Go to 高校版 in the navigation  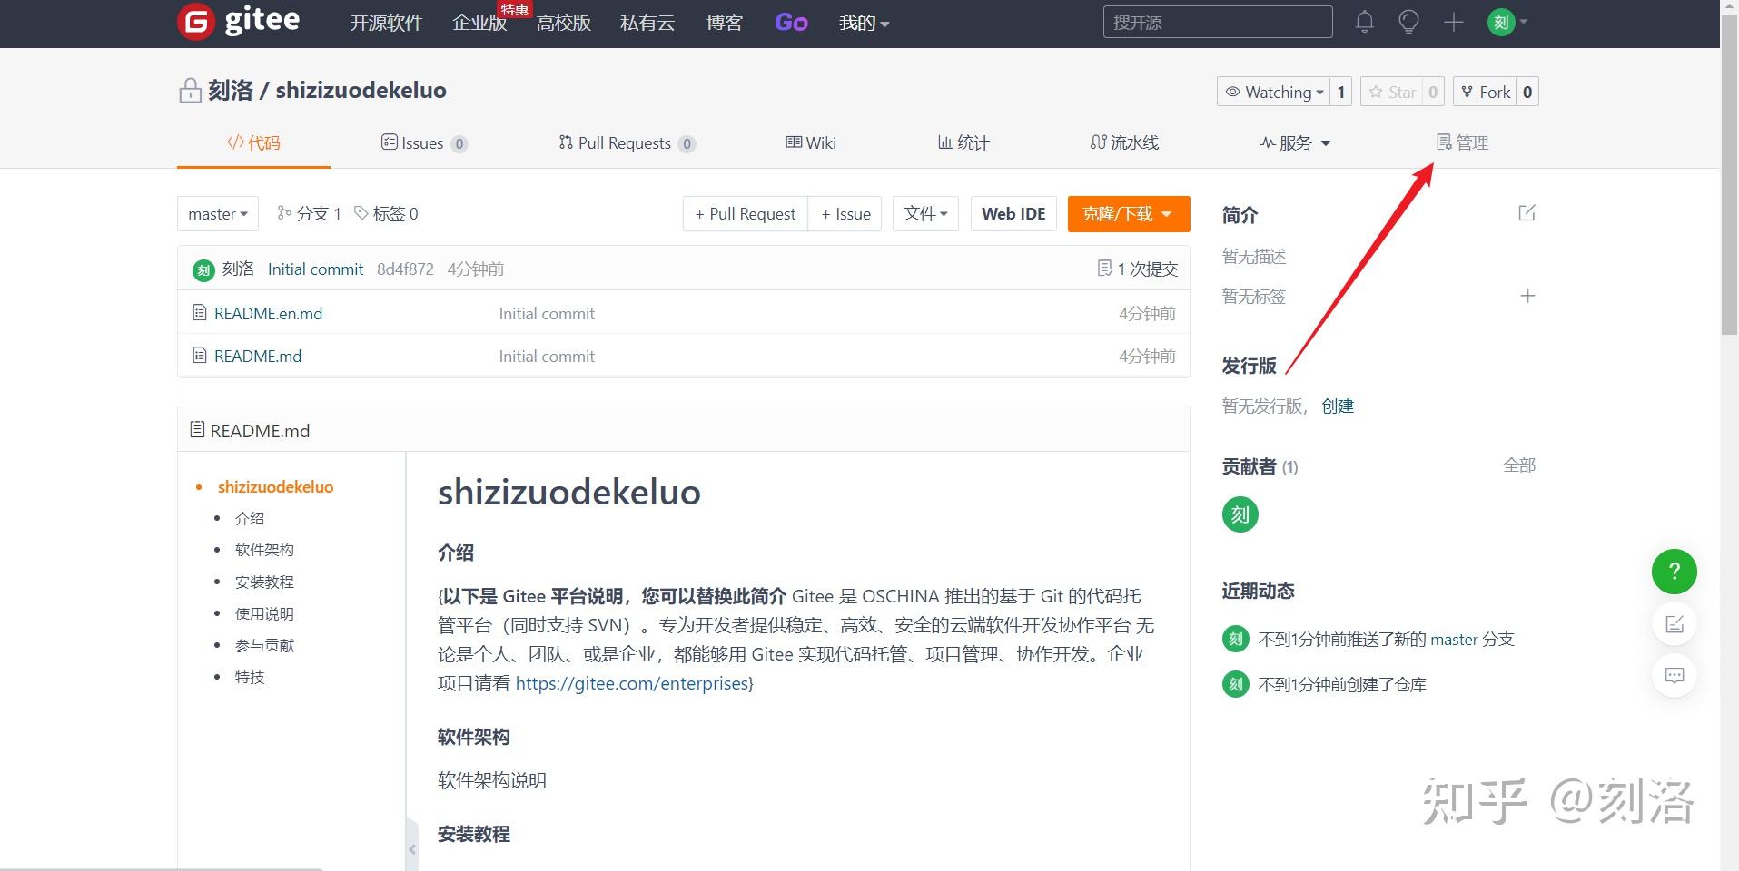pos(563,23)
